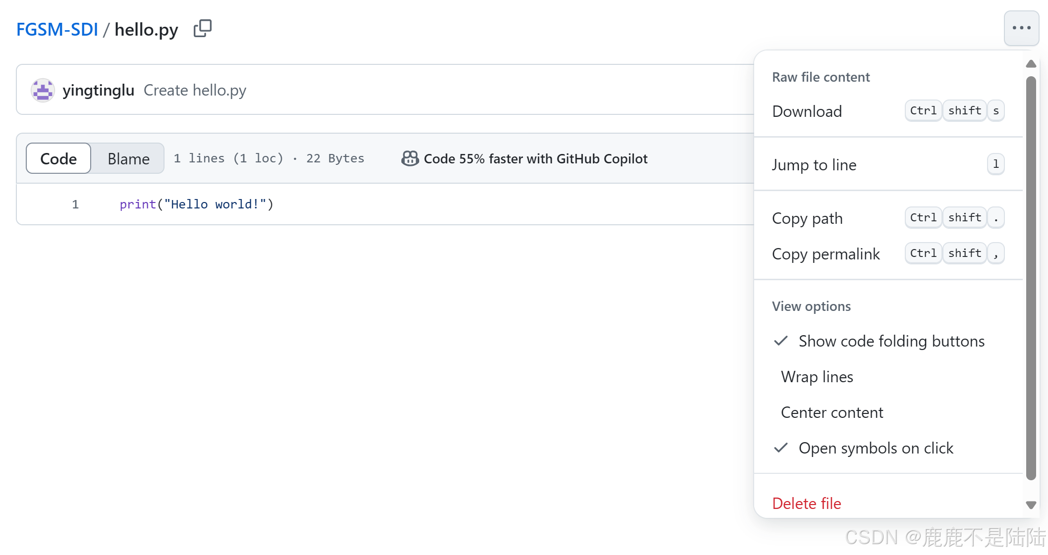Click Delete file in the menu

click(807, 503)
